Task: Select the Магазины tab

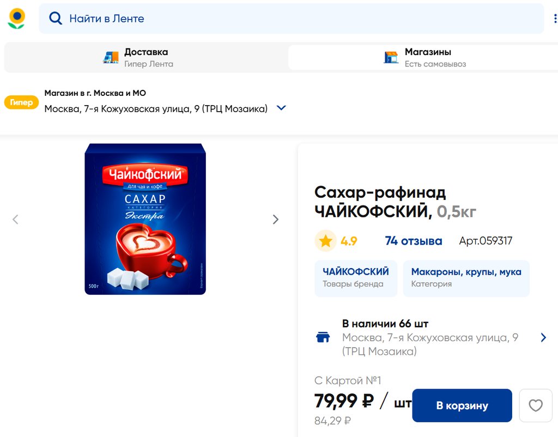Action: (x=422, y=57)
